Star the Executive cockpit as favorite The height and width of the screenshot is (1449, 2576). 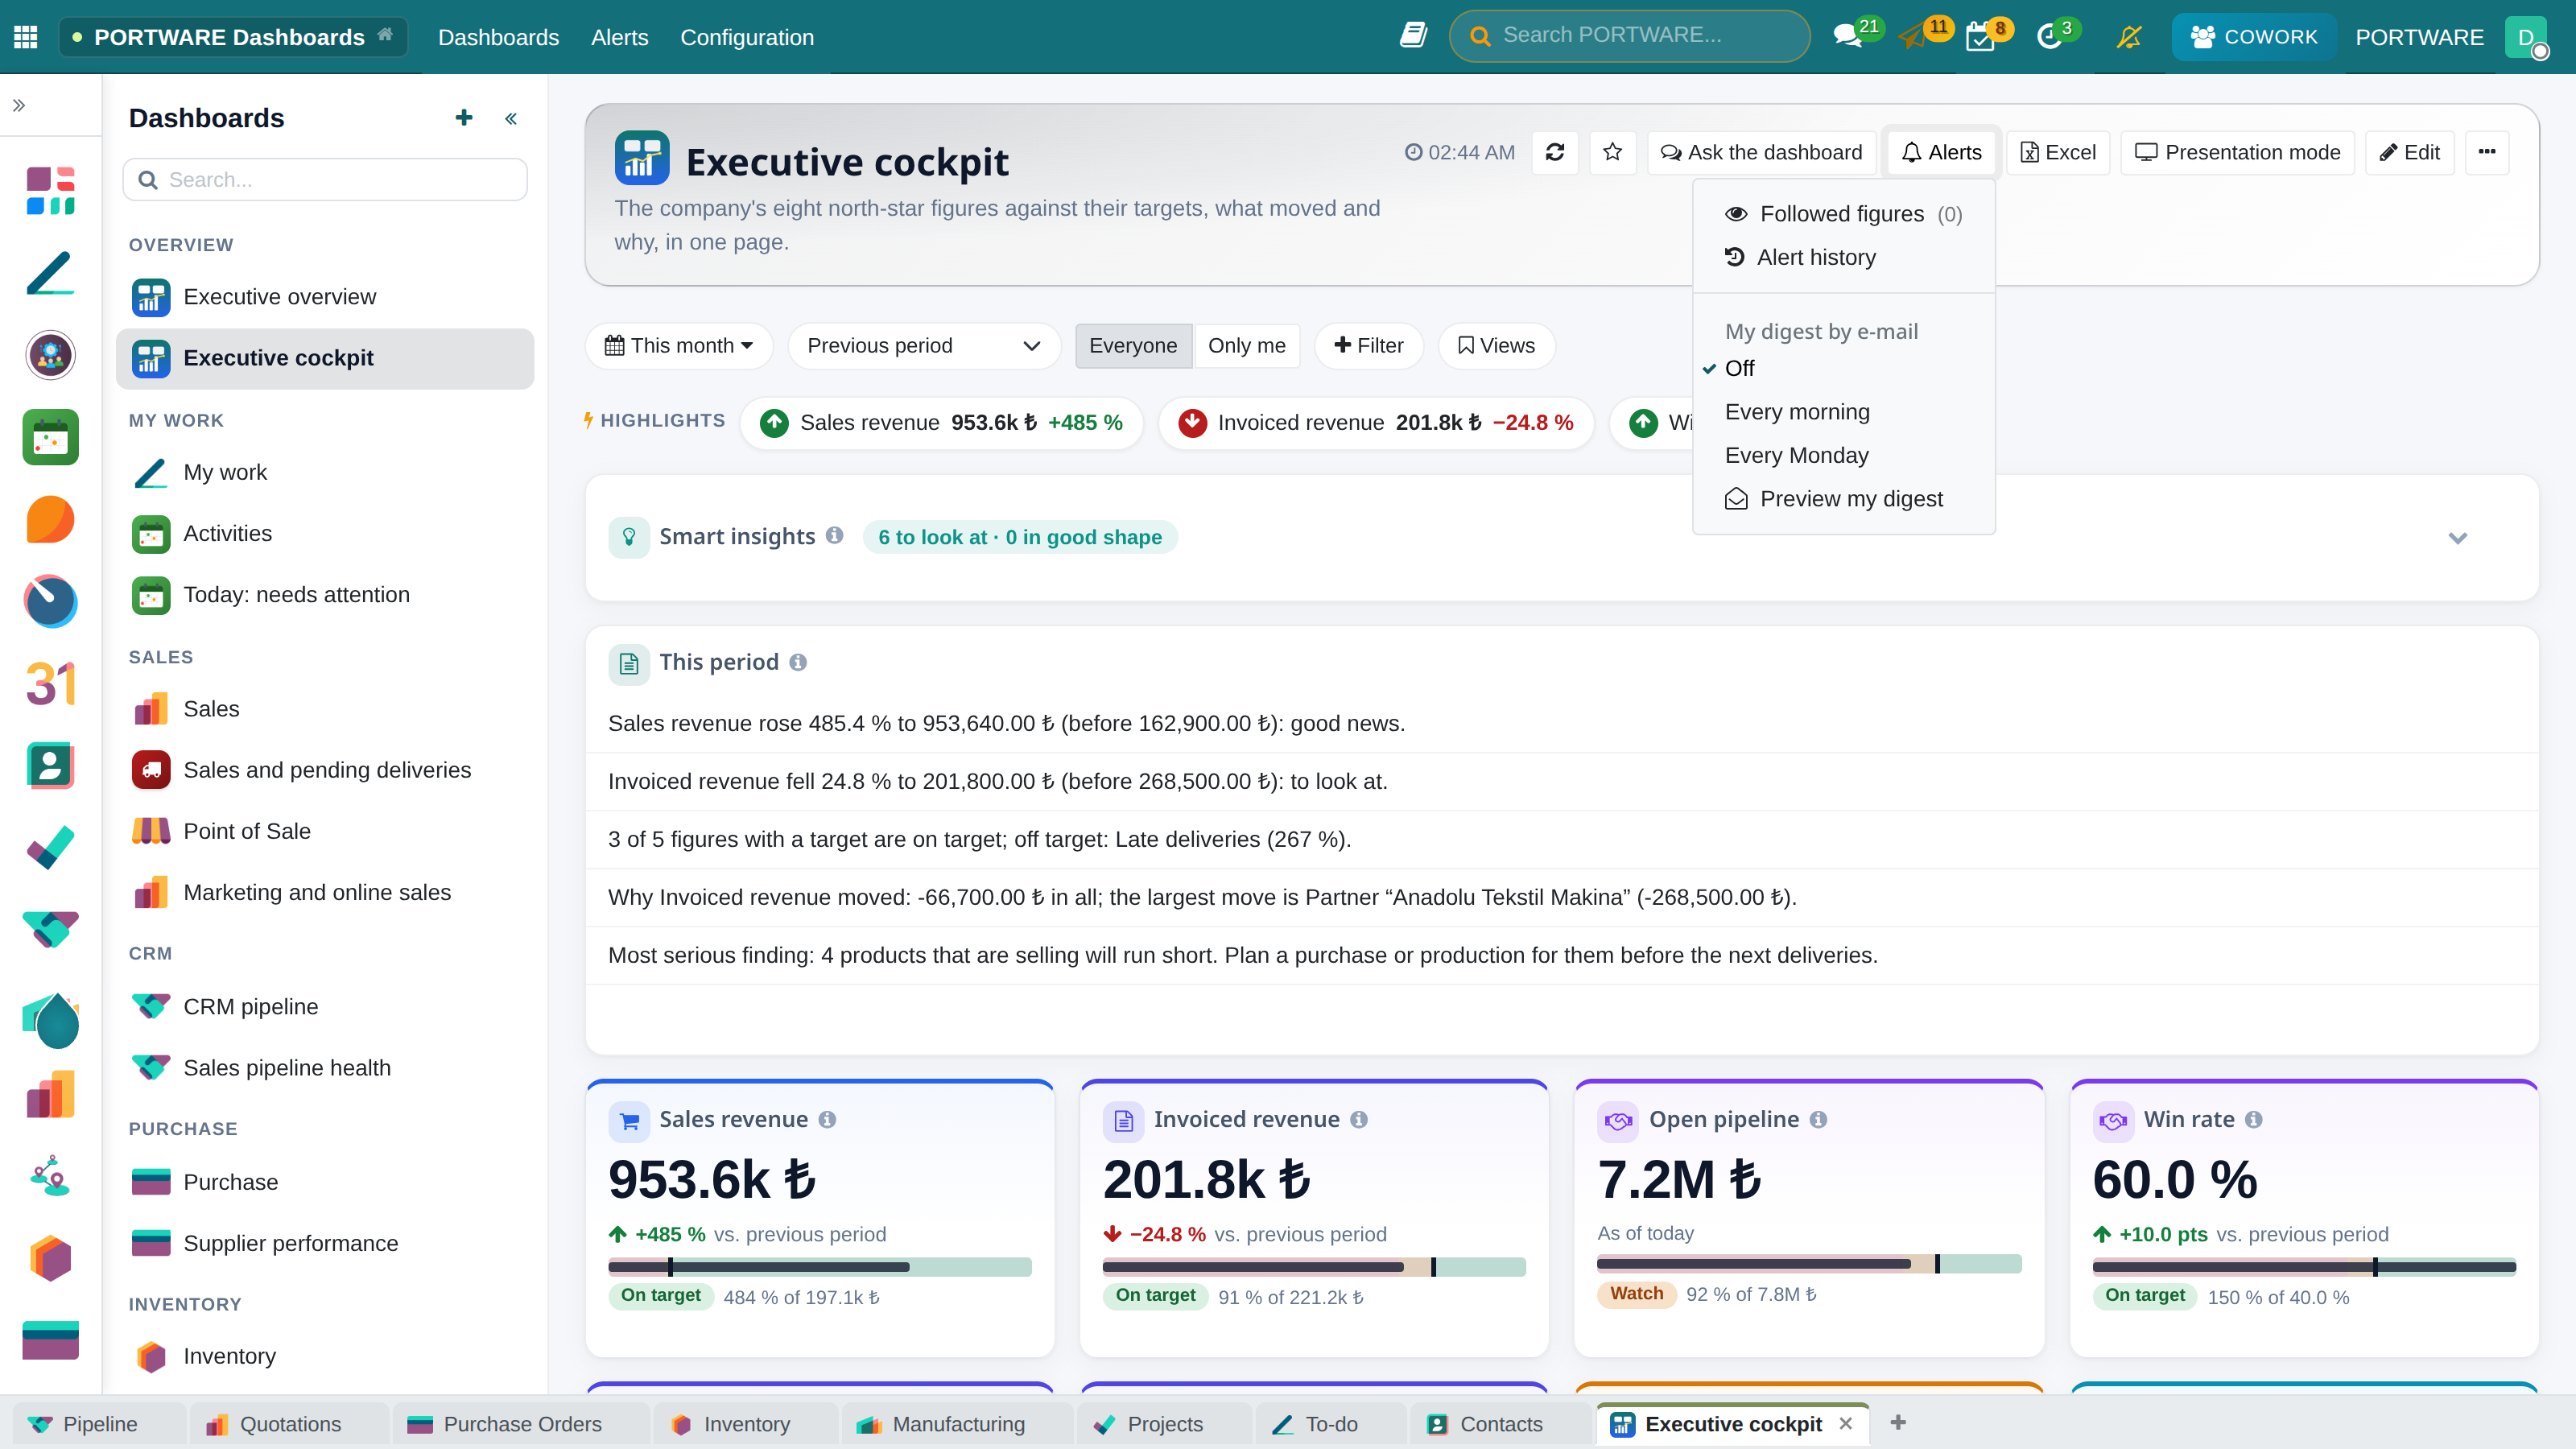(1612, 152)
